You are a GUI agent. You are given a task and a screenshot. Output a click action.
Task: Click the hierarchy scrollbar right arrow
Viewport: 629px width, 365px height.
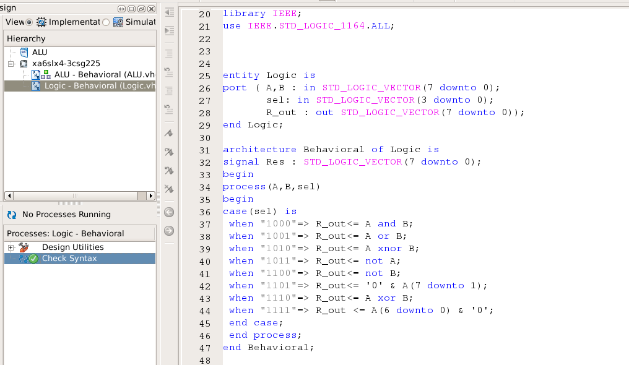pos(151,195)
